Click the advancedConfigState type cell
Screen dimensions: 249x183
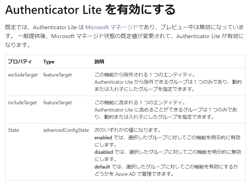tap(66, 130)
